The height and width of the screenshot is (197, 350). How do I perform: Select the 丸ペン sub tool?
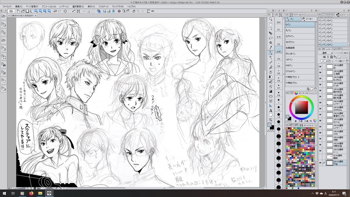(x=300, y=30)
